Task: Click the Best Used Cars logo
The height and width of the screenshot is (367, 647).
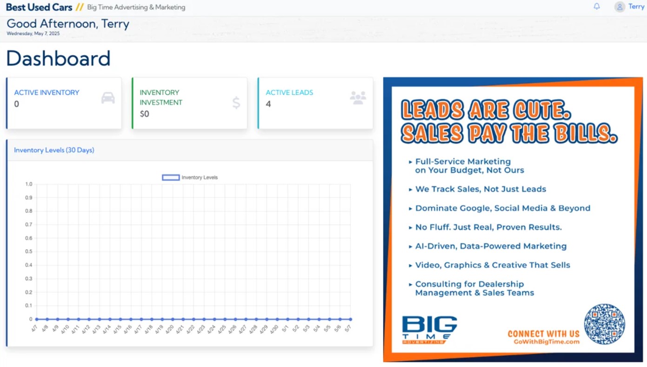Action: tap(39, 7)
